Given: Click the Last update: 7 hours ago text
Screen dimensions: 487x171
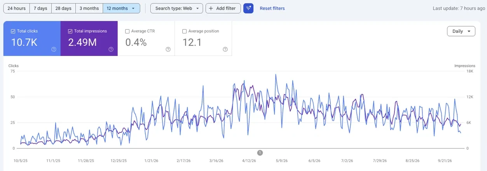Looking at the screenshot, I should pos(459,8).
